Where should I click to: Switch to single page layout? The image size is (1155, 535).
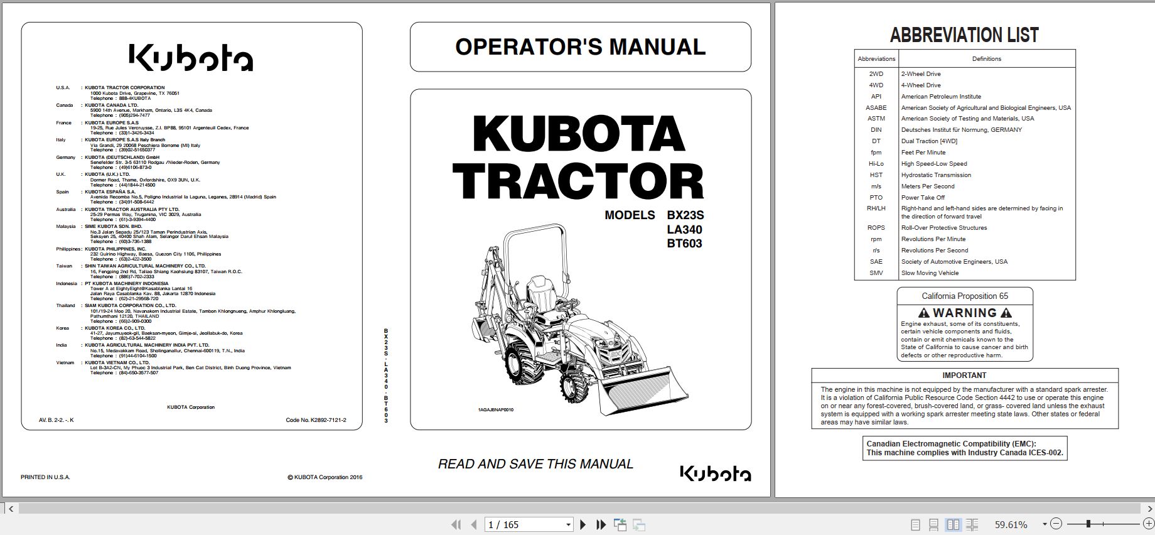(915, 524)
